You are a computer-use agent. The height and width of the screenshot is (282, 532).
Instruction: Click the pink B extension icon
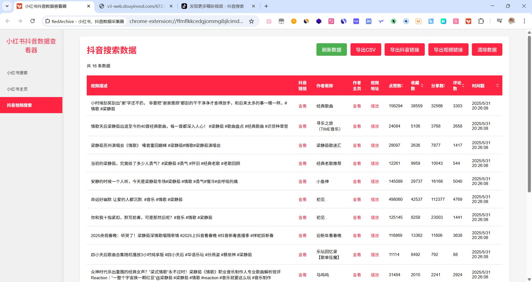coord(456,21)
